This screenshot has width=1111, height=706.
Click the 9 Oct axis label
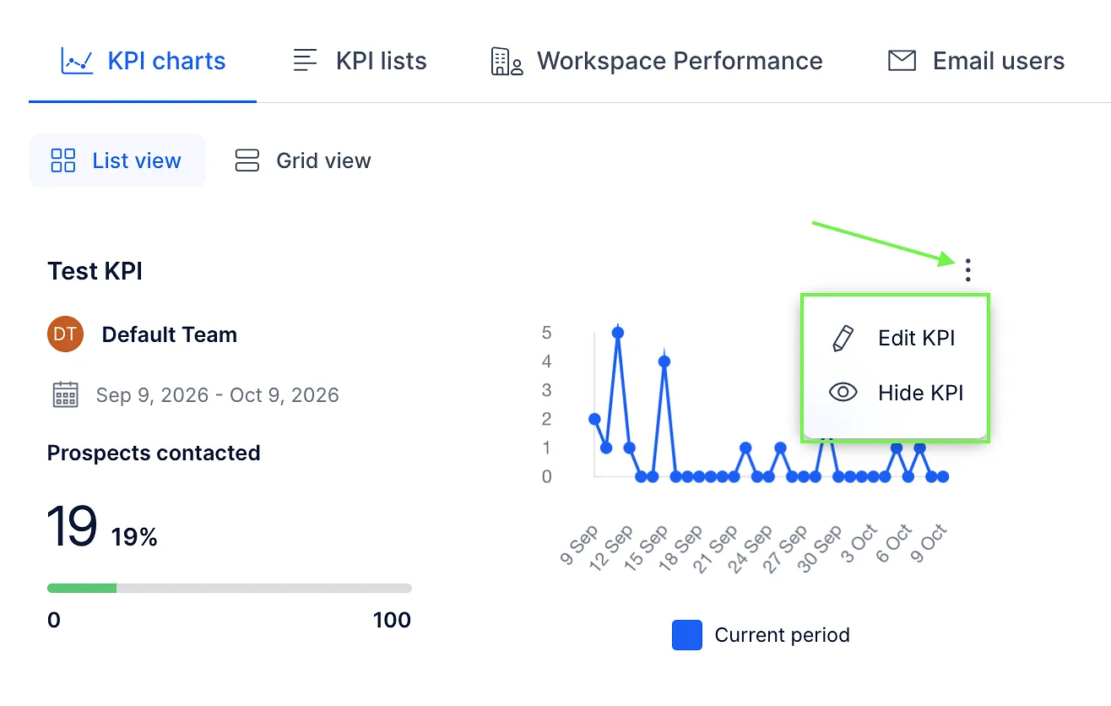pos(929,545)
